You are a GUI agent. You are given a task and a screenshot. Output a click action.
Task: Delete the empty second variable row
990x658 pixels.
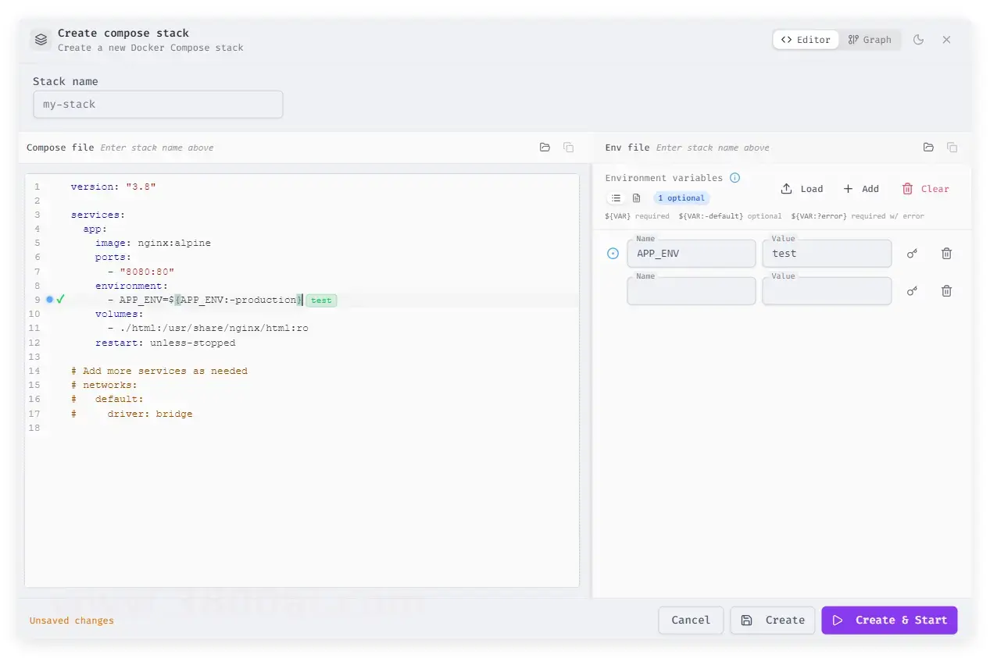click(946, 291)
